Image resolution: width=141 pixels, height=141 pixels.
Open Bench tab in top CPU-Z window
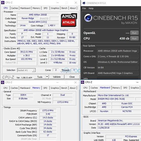pyautogui.click(x=64, y=8)
